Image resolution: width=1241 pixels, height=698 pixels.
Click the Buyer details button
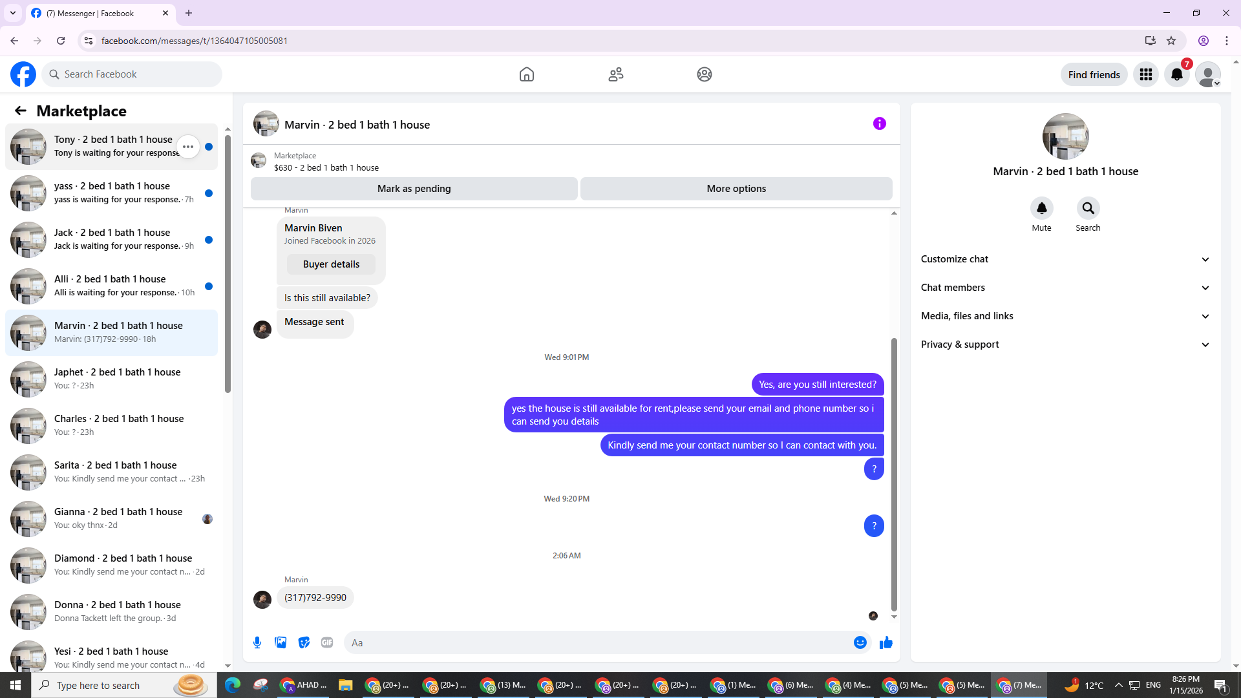point(331,264)
